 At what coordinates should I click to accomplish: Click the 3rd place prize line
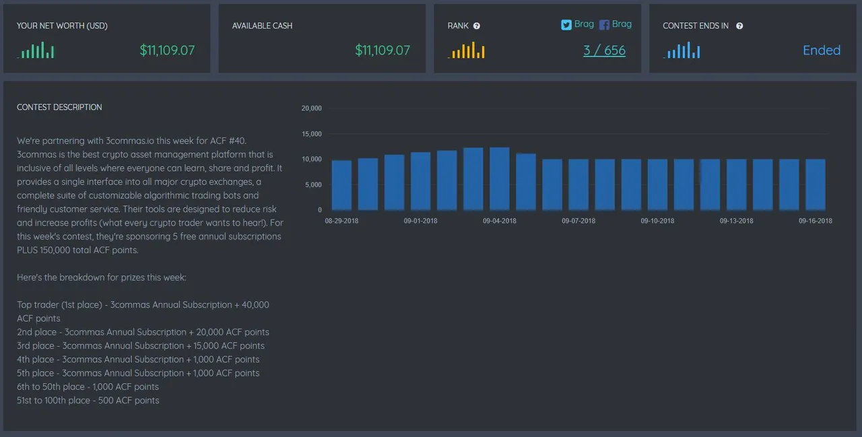pos(141,345)
